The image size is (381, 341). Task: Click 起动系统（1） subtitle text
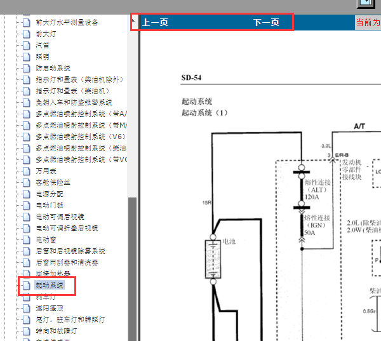[204, 113]
